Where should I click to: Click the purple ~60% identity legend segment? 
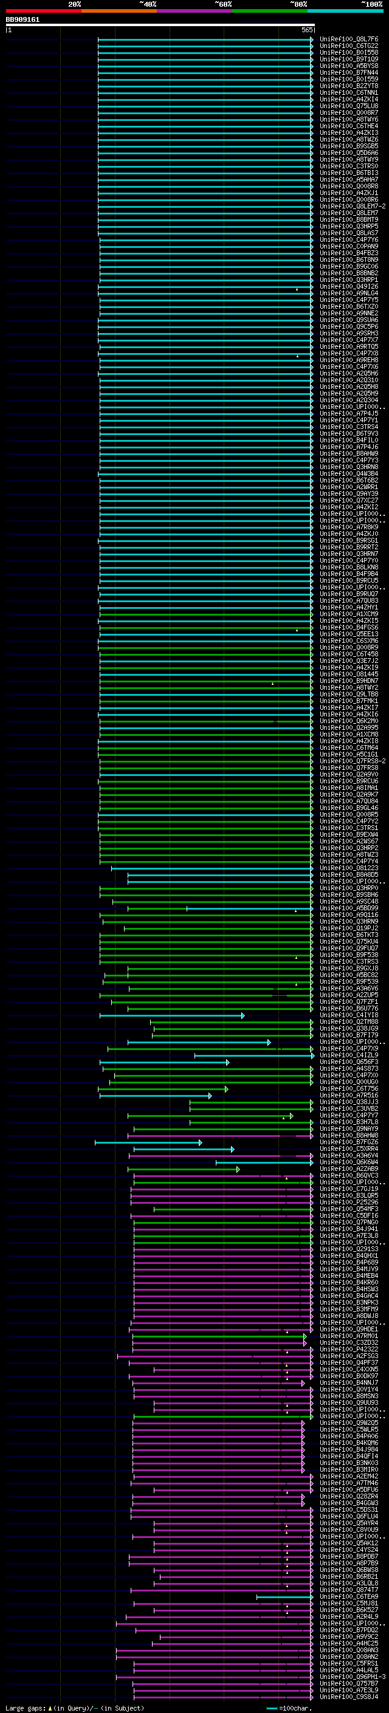(x=195, y=11)
